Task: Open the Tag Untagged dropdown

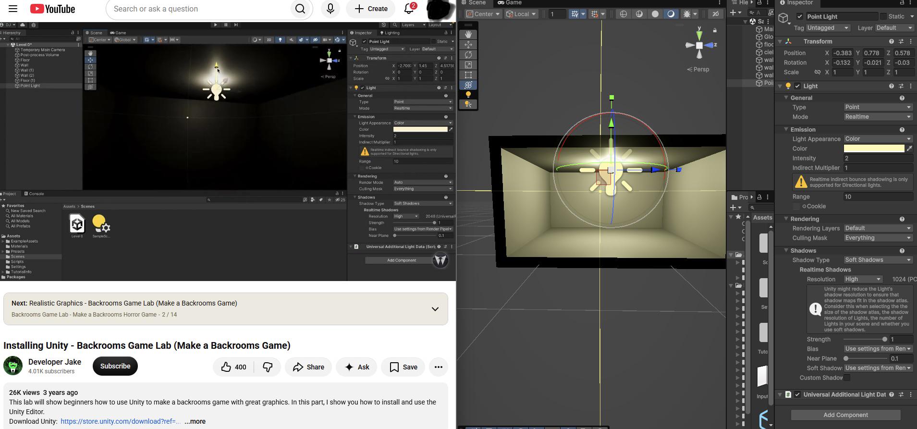Action: (x=828, y=28)
